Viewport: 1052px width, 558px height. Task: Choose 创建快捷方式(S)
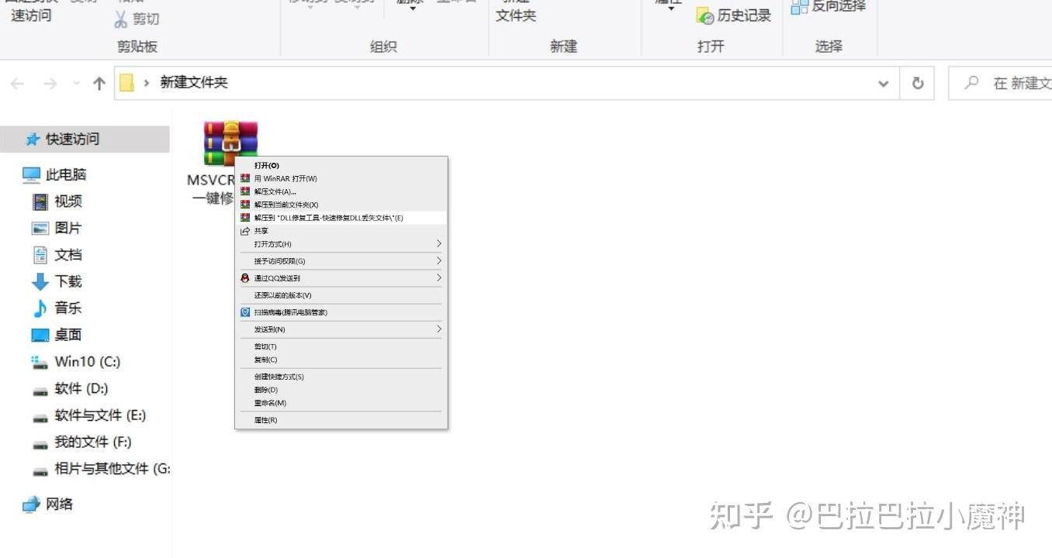(x=341, y=377)
